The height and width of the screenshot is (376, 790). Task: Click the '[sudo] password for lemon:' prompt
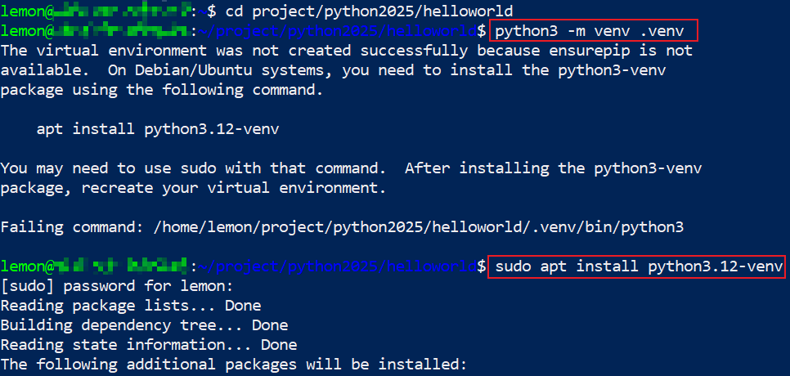click(x=117, y=286)
